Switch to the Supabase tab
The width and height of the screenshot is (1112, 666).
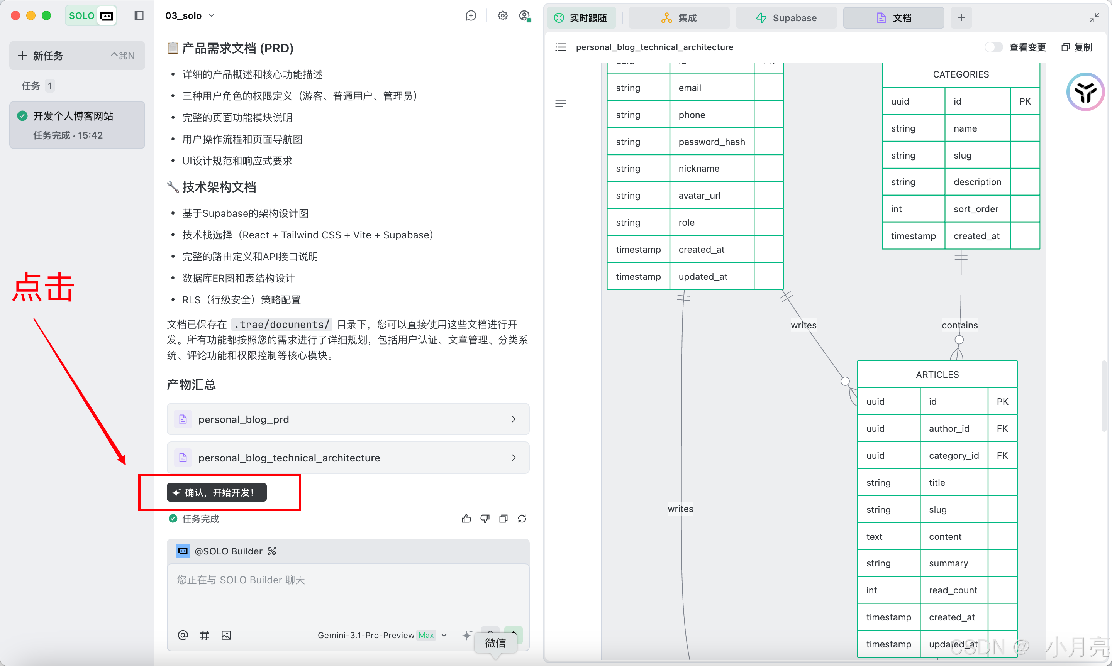pos(786,18)
